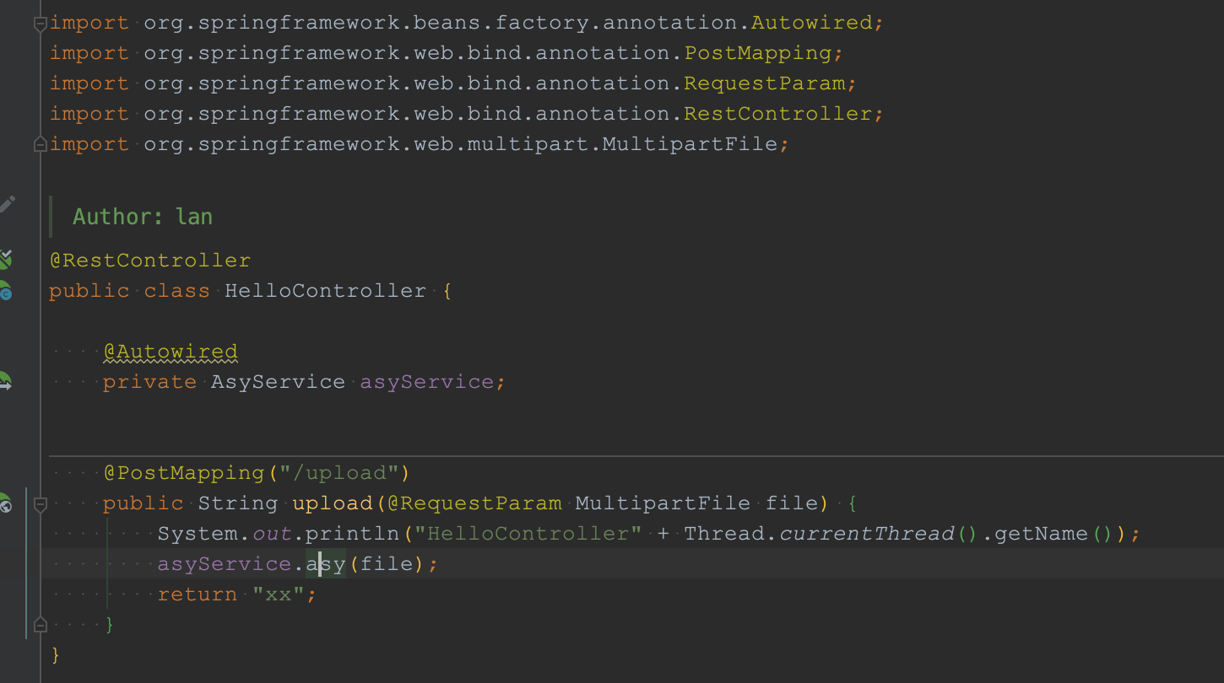Click RequestParam in the import statement
The image size is (1224, 683).
coord(765,83)
